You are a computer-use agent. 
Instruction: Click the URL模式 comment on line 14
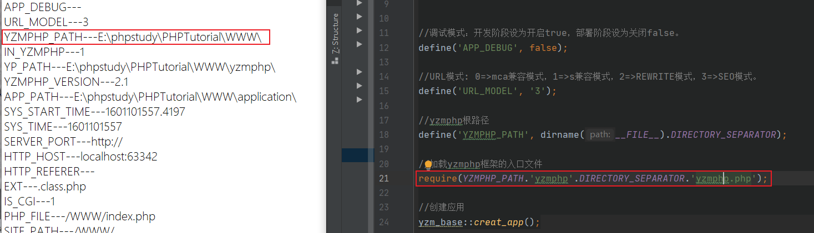(x=588, y=77)
